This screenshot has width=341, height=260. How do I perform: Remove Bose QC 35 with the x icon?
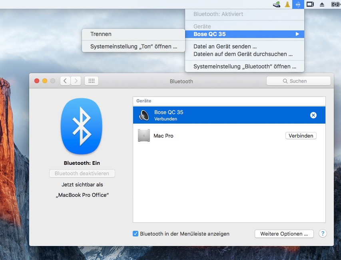coord(313,115)
